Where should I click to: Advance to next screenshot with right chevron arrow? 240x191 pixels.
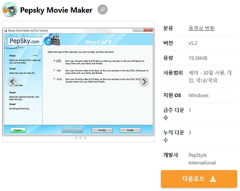click(144, 82)
